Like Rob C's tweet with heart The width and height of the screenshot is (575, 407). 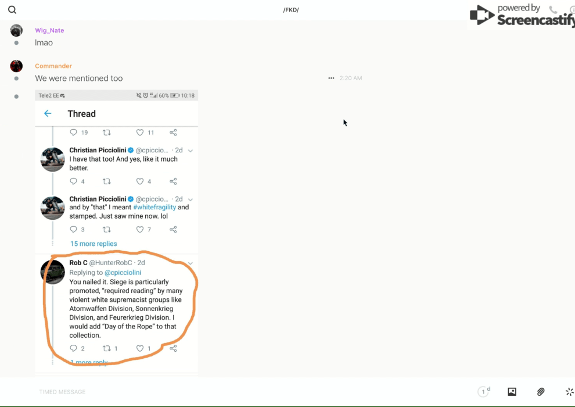click(x=140, y=348)
